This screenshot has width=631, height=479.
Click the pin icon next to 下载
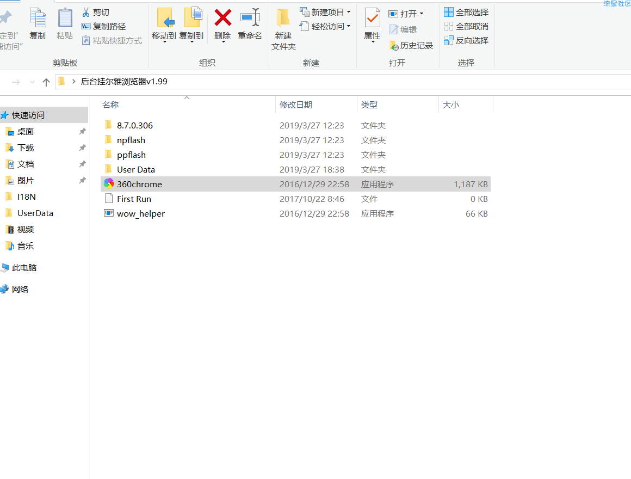[x=83, y=148]
